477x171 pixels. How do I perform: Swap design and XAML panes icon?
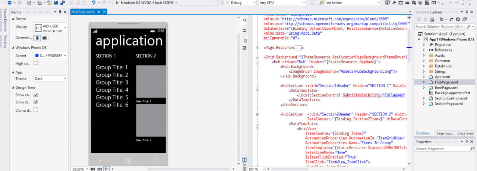pos(244,30)
